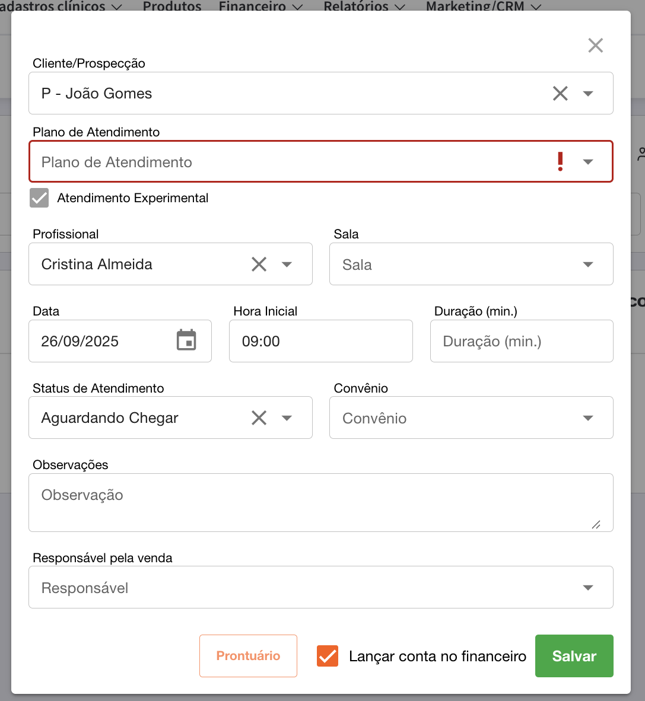Uncheck Lançar conta no financeiro

tap(328, 657)
